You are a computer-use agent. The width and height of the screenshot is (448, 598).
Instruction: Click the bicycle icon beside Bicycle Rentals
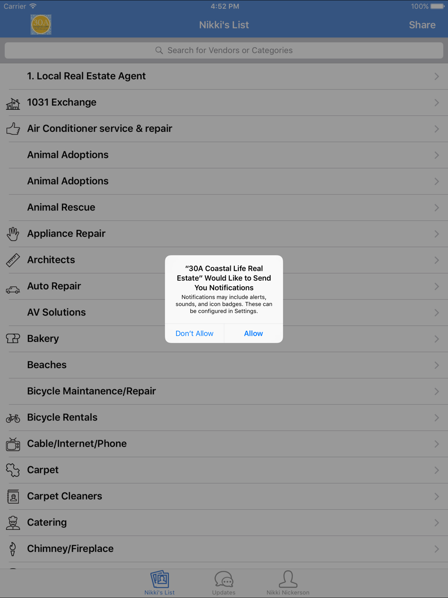click(x=13, y=418)
